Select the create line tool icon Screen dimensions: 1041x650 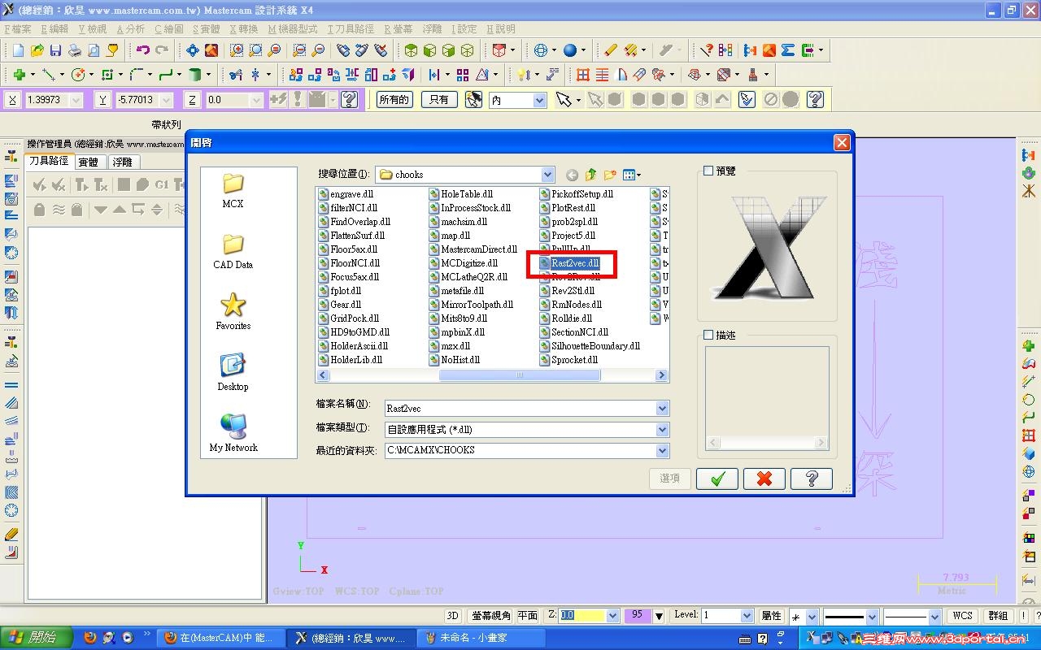[x=48, y=75]
